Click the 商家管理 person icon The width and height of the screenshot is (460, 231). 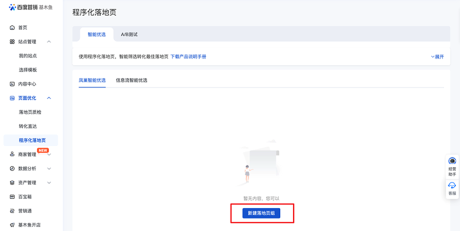tap(12, 154)
